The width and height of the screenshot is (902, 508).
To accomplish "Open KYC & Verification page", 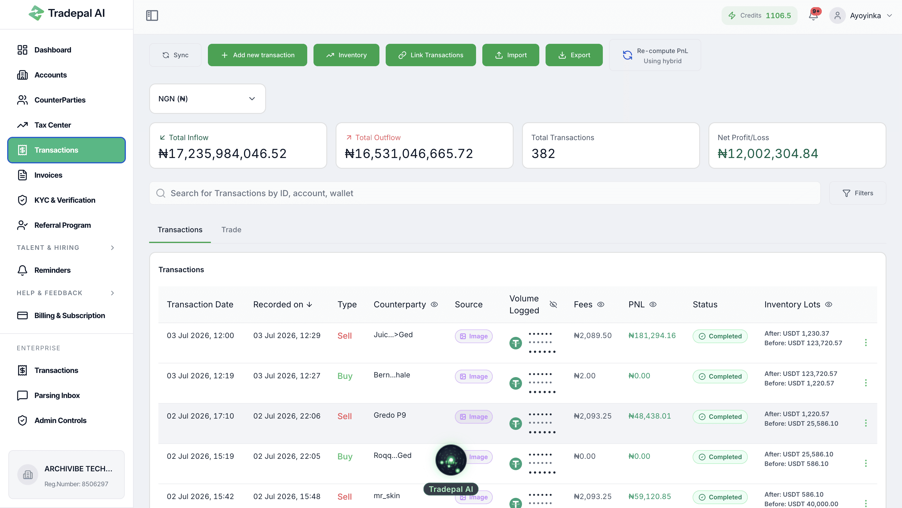I will [67, 200].
